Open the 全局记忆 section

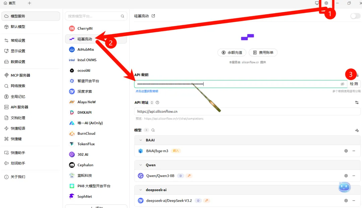click(x=31, y=97)
